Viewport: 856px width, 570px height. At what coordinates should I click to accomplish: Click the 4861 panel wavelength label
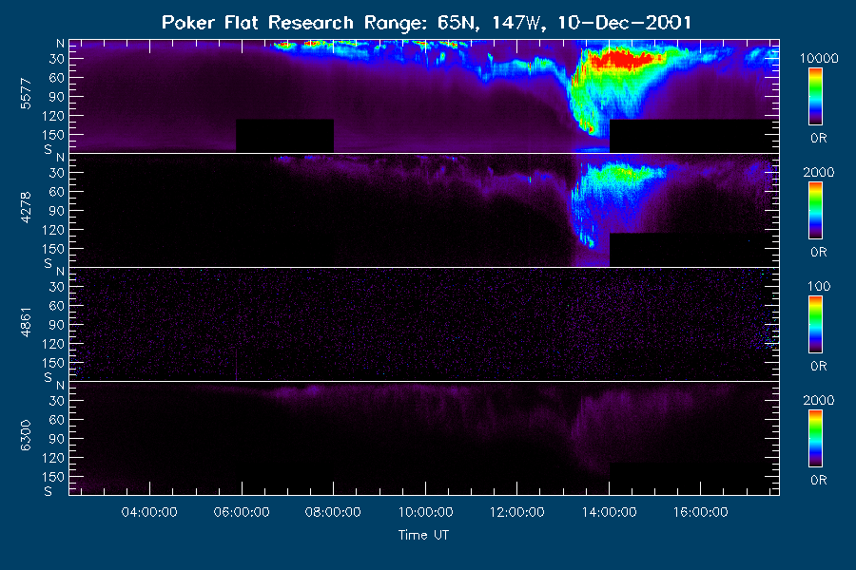pyautogui.click(x=26, y=322)
